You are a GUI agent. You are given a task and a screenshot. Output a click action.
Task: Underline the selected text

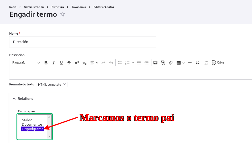click(x=61, y=63)
